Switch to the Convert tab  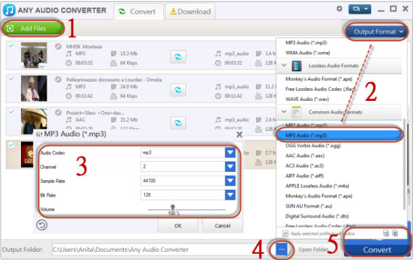tap(139, 12)
